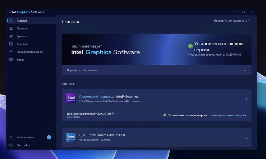Open Смотреть заметки о выпуске link

228,115
